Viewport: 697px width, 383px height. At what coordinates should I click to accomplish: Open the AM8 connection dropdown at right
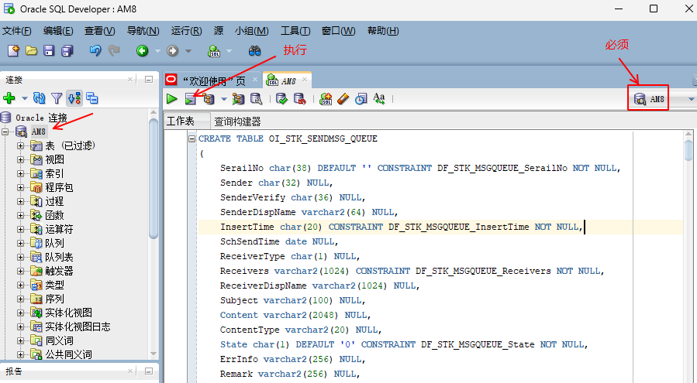point(691,100)
